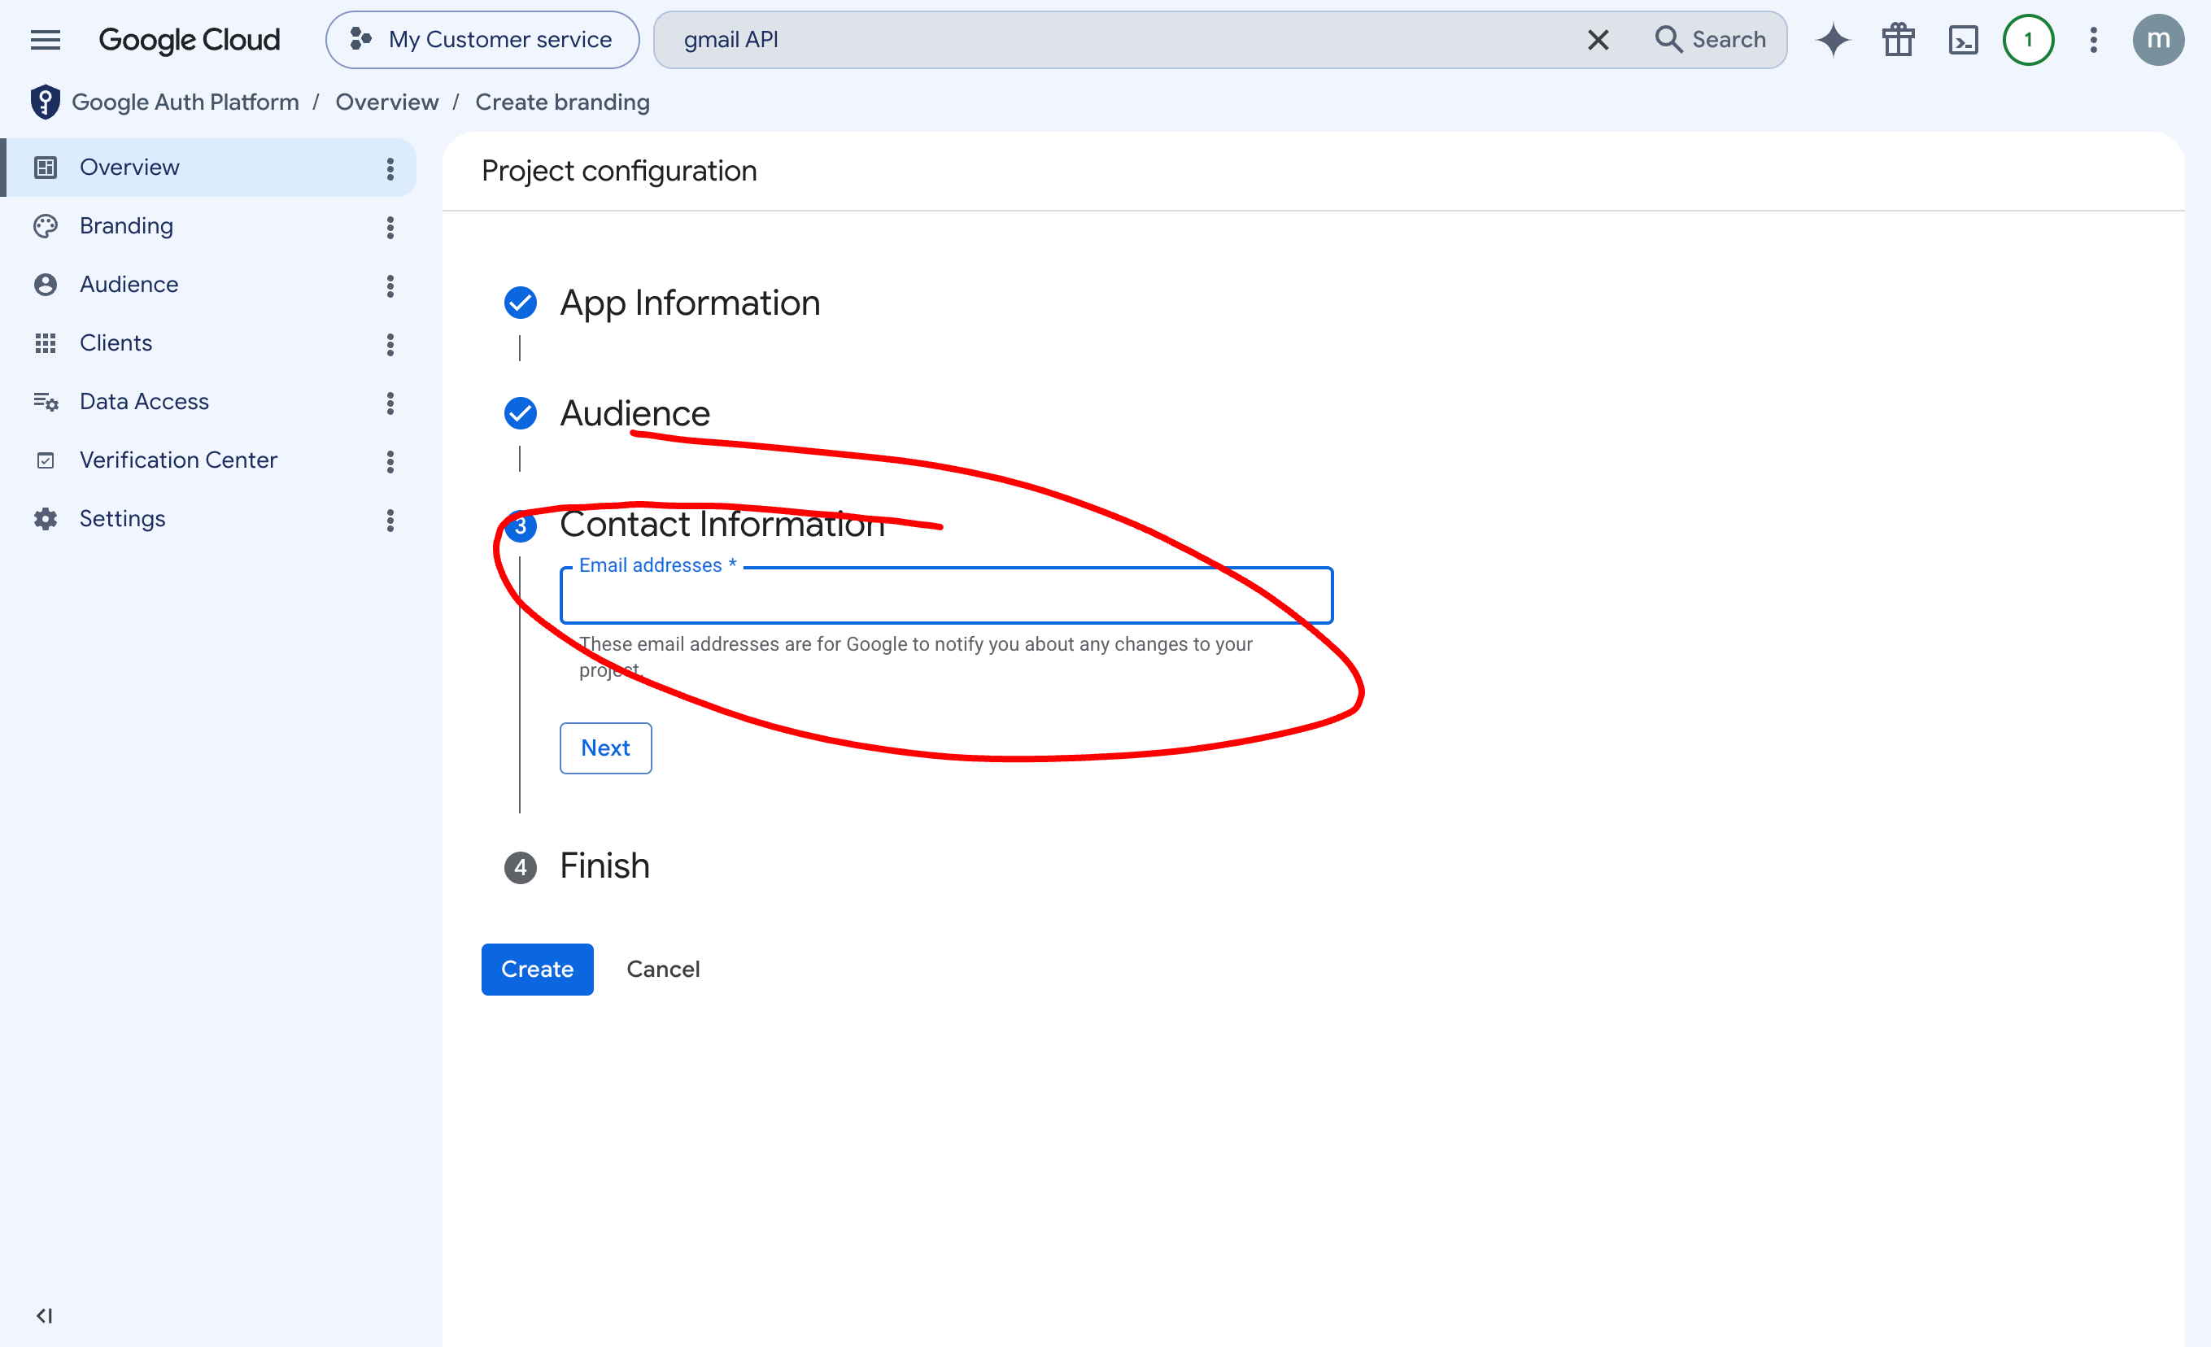Select Verification Center in the sidebar
The image size is (2211, 1347).
[208, 460]
